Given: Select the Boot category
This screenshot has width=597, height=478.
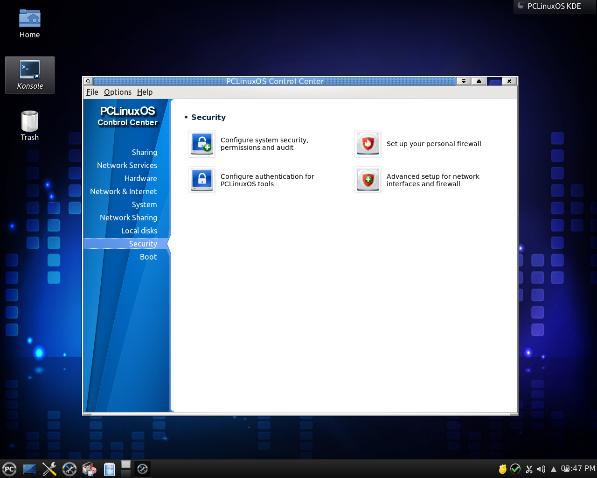Looking at the screenshot, I should point(148,257).
